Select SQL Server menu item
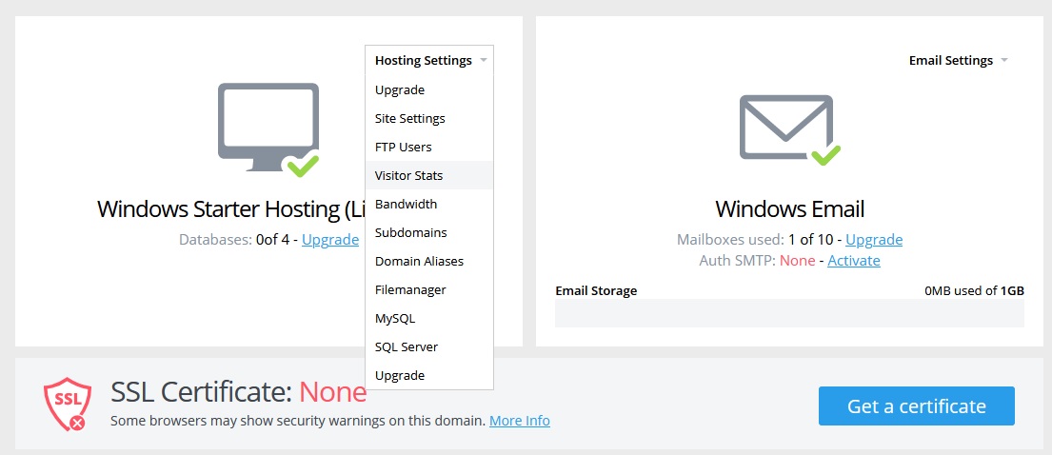The width and height of the screenshot is (1052, 455). pos(429,346)
